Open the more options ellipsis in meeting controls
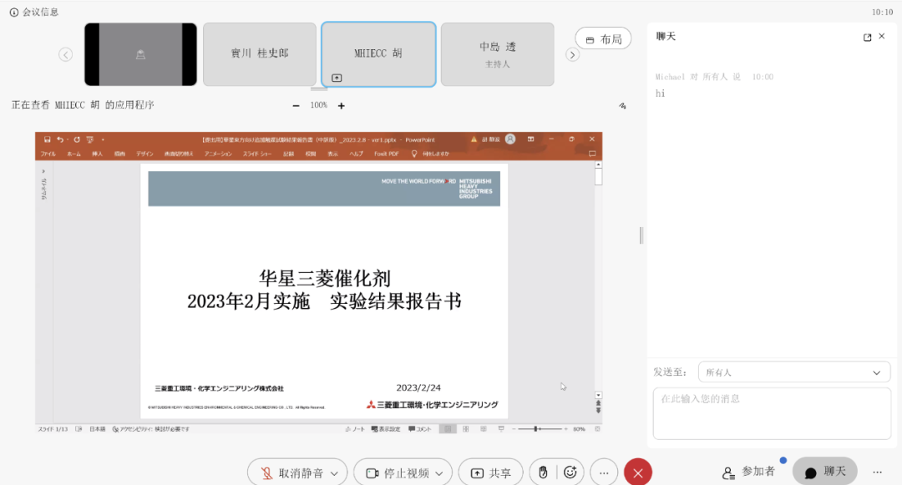Image resolution: width=902 pixels, height=485 pixels. coord(604,472)
